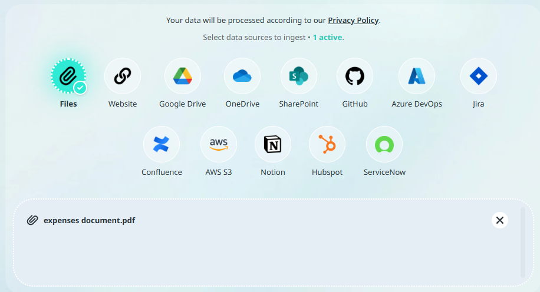Select the Website link data source icon
540x292 pixels.
[x=123, y=76]
